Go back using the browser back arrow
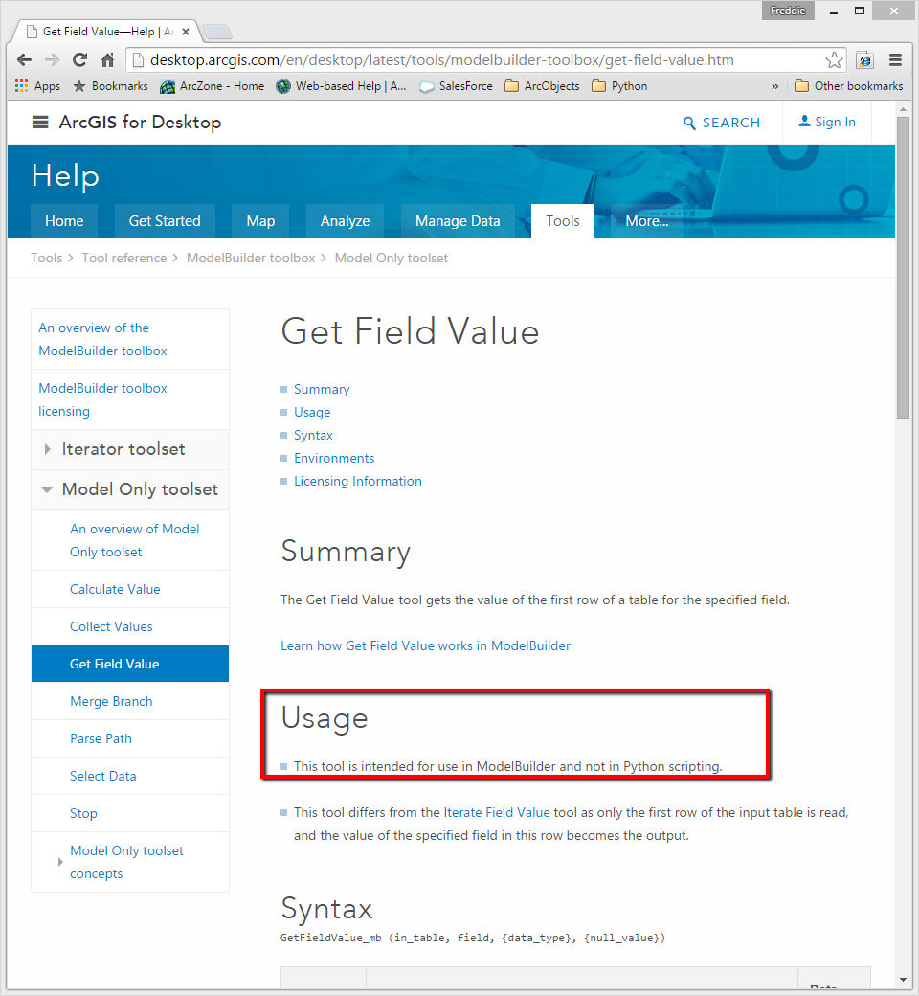Viewport: 919px width, 996px height. tap(24, 60)
